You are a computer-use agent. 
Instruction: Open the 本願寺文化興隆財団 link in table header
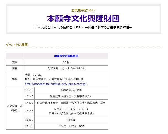point(66,56)
